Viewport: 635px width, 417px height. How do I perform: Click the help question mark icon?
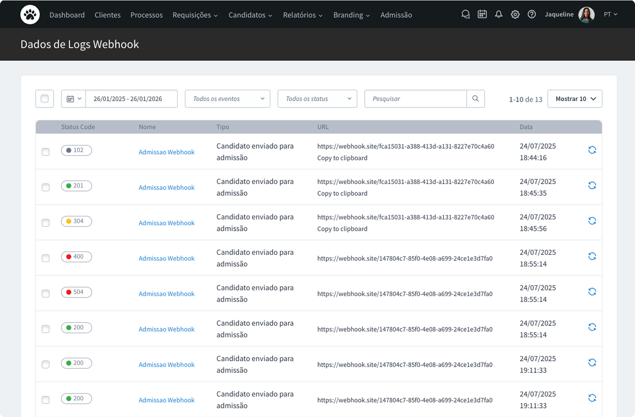coord(531,14)
